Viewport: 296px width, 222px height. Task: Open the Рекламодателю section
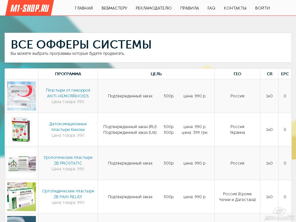pyautogui.click(x=154, y=8)
